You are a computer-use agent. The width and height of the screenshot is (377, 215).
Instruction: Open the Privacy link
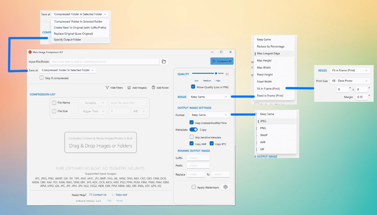(x=119, y=201)
